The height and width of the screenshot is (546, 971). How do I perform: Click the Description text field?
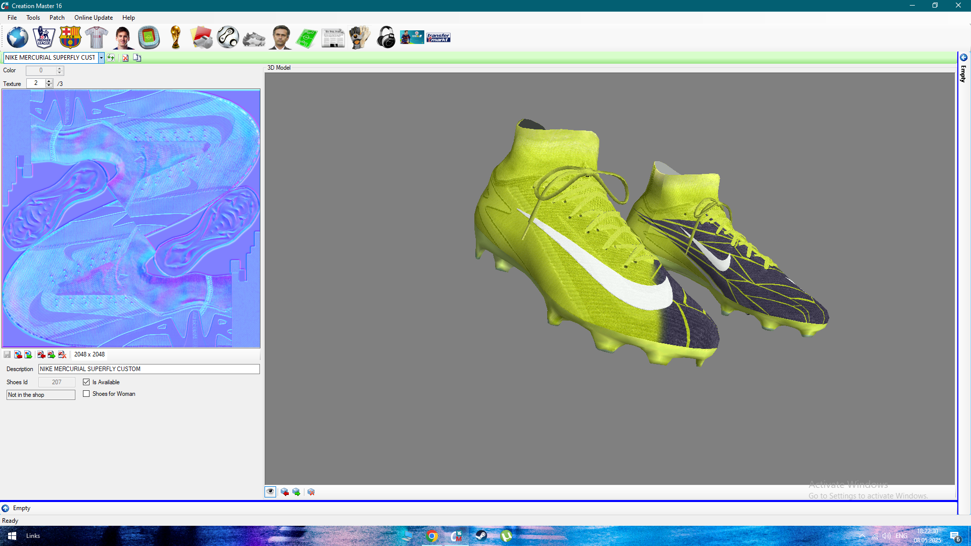pyautogui.click(x=149, y=369)
